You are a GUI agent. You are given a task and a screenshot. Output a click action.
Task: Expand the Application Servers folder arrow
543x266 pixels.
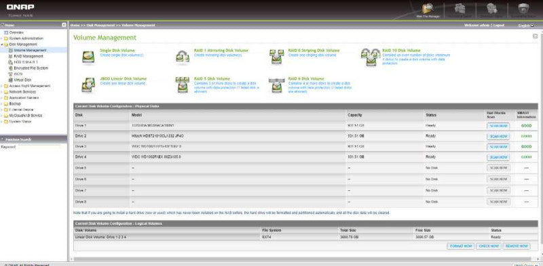[2, 97]
